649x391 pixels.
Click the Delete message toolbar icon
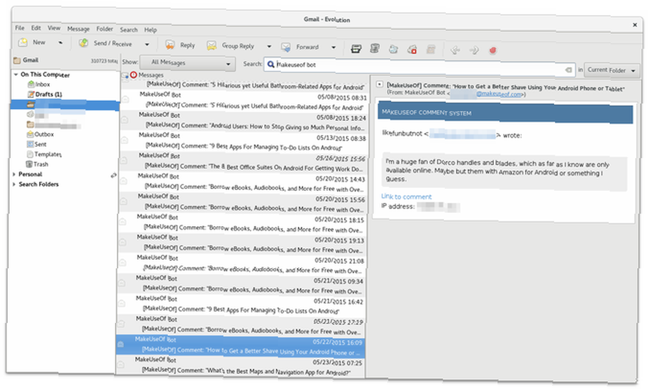[x=374, y=49]
